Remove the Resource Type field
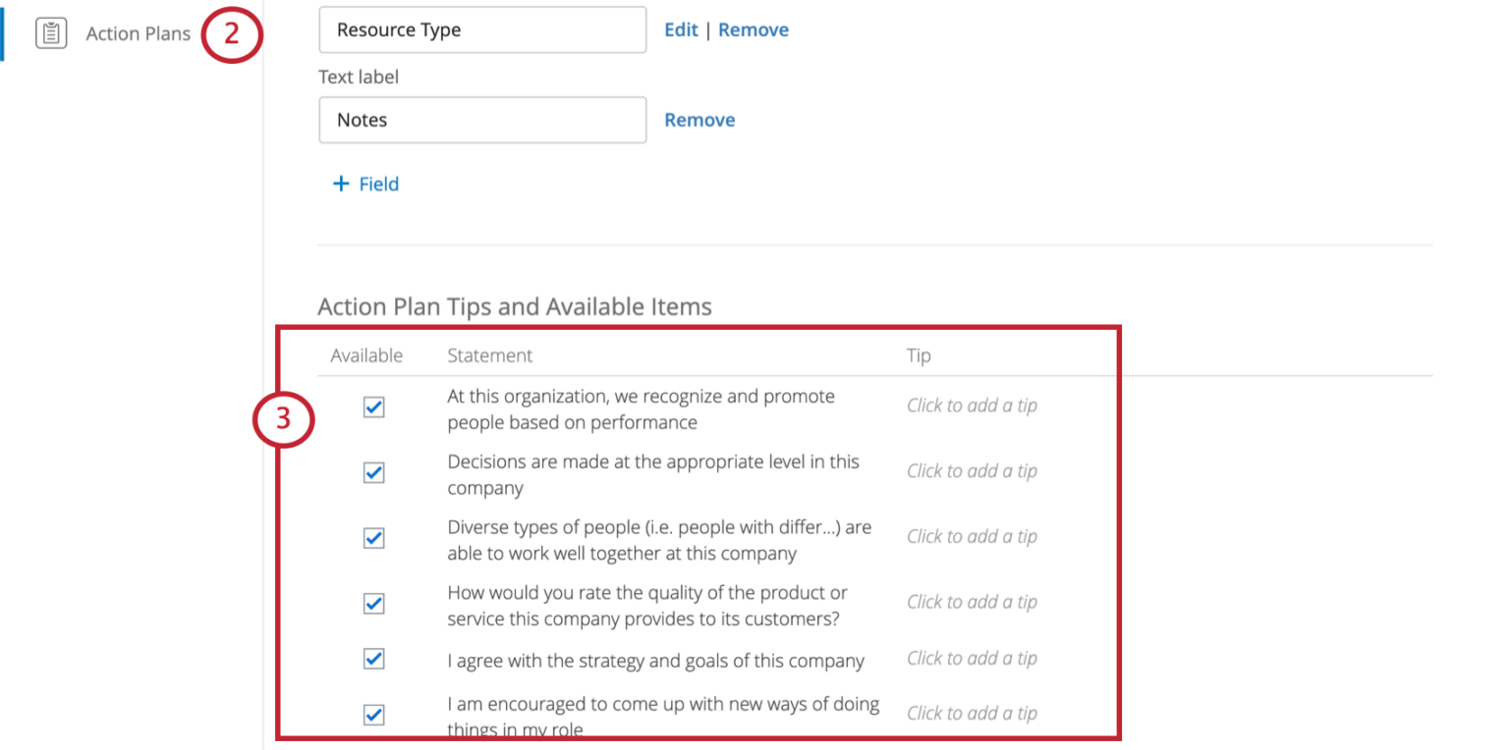 754,29
